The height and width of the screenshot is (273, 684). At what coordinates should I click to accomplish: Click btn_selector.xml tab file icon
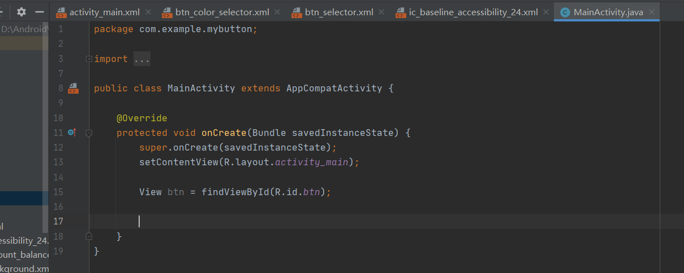296,12
